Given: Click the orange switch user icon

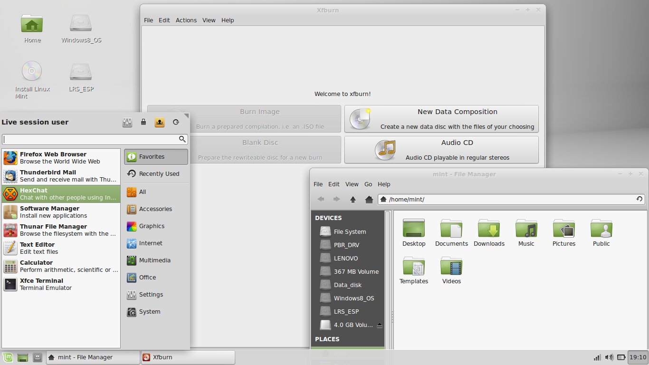Looking at the screenshot, I should point(159,122).
